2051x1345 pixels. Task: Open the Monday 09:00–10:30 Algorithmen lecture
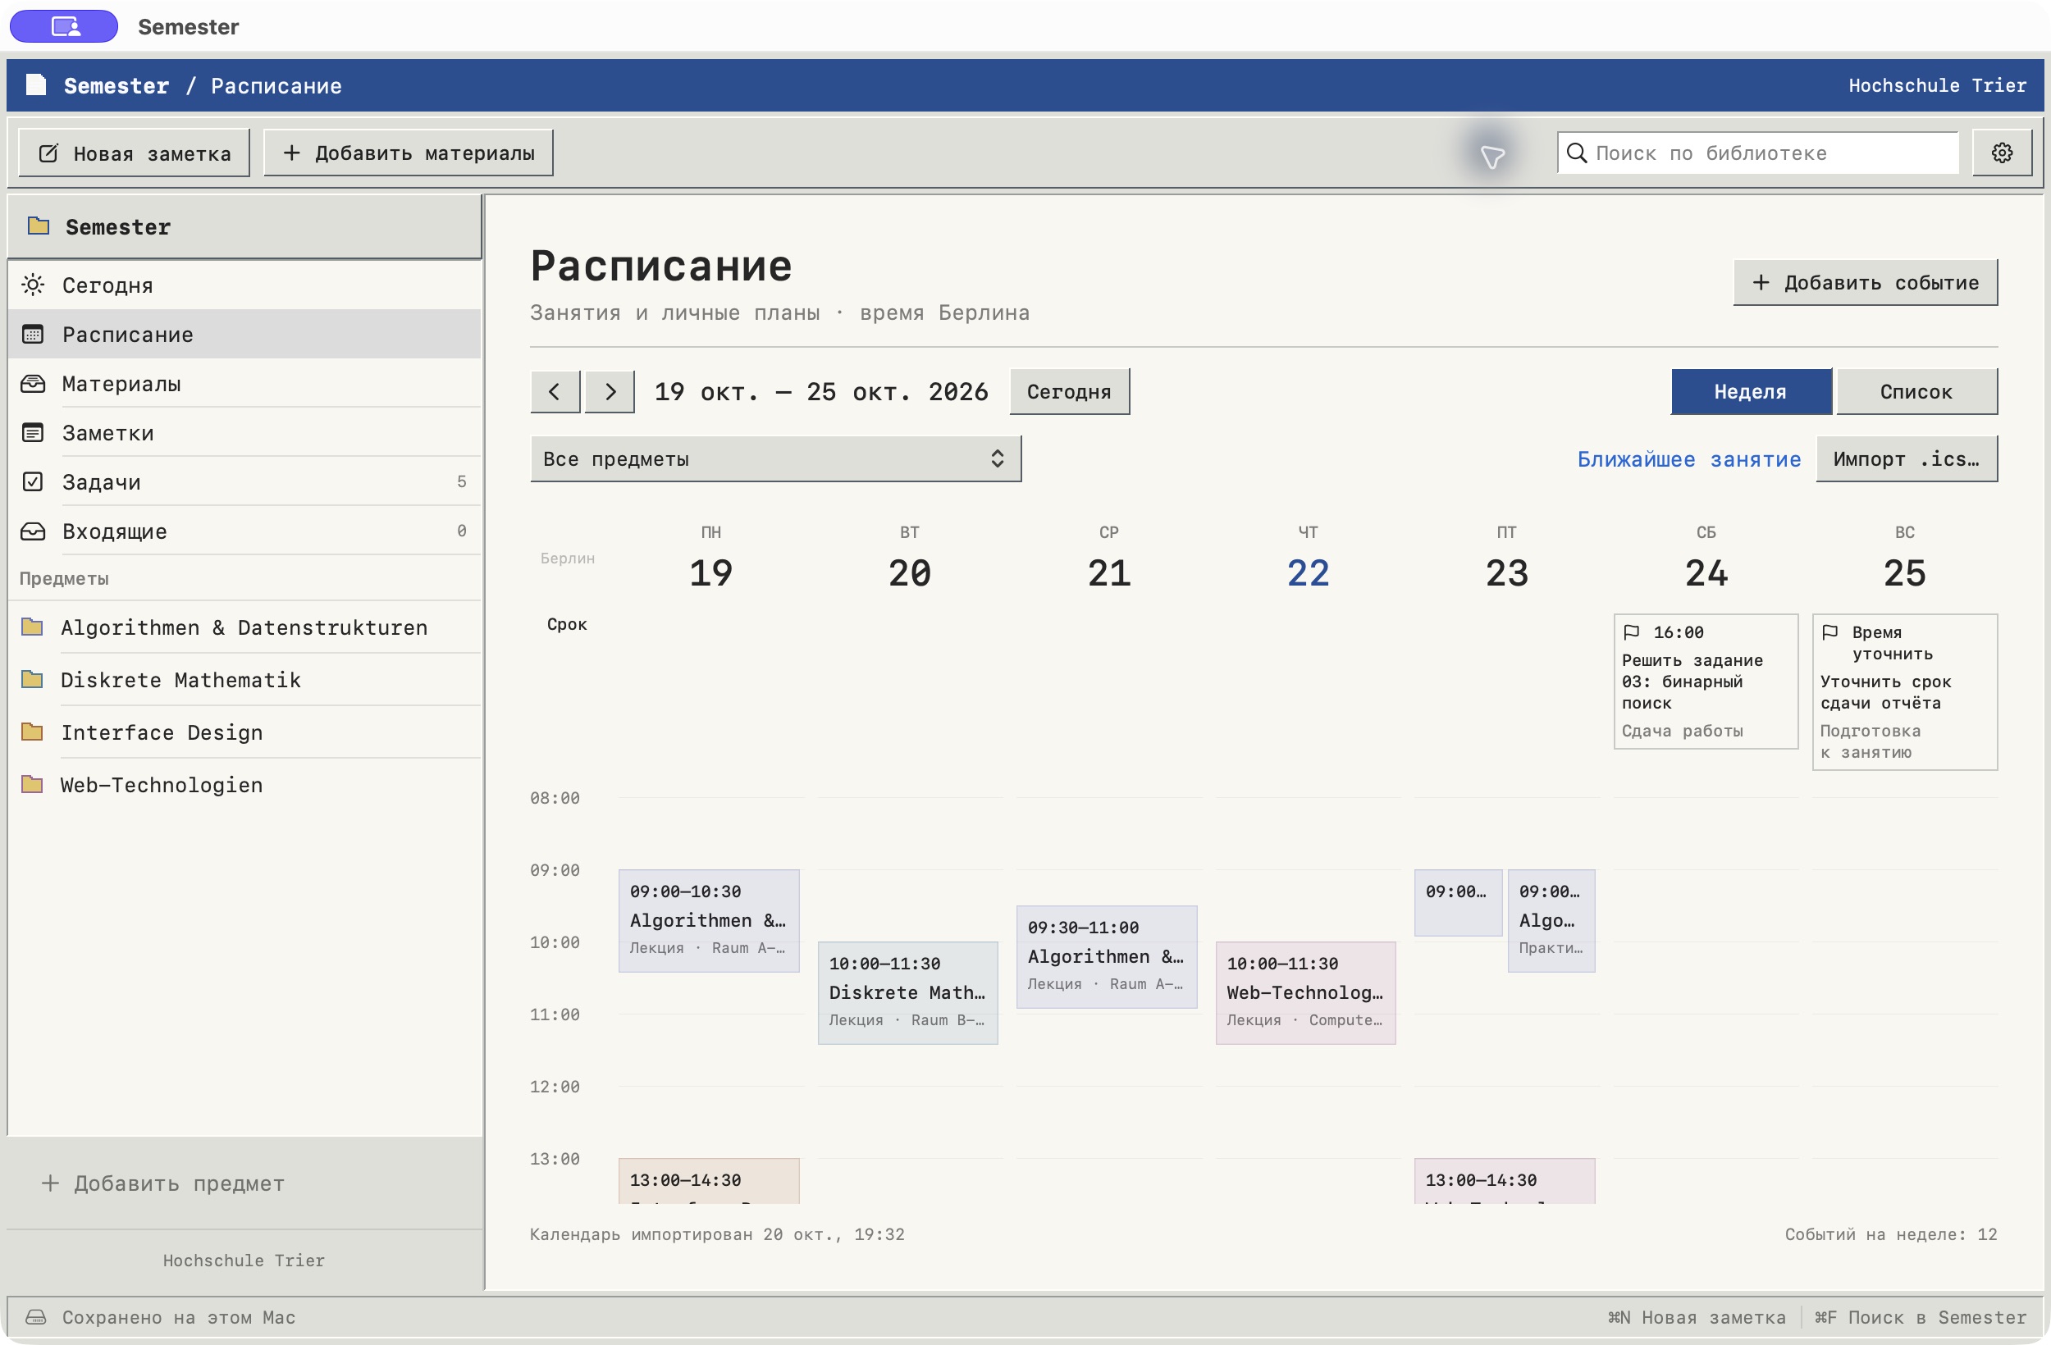(x=709, y=921)
